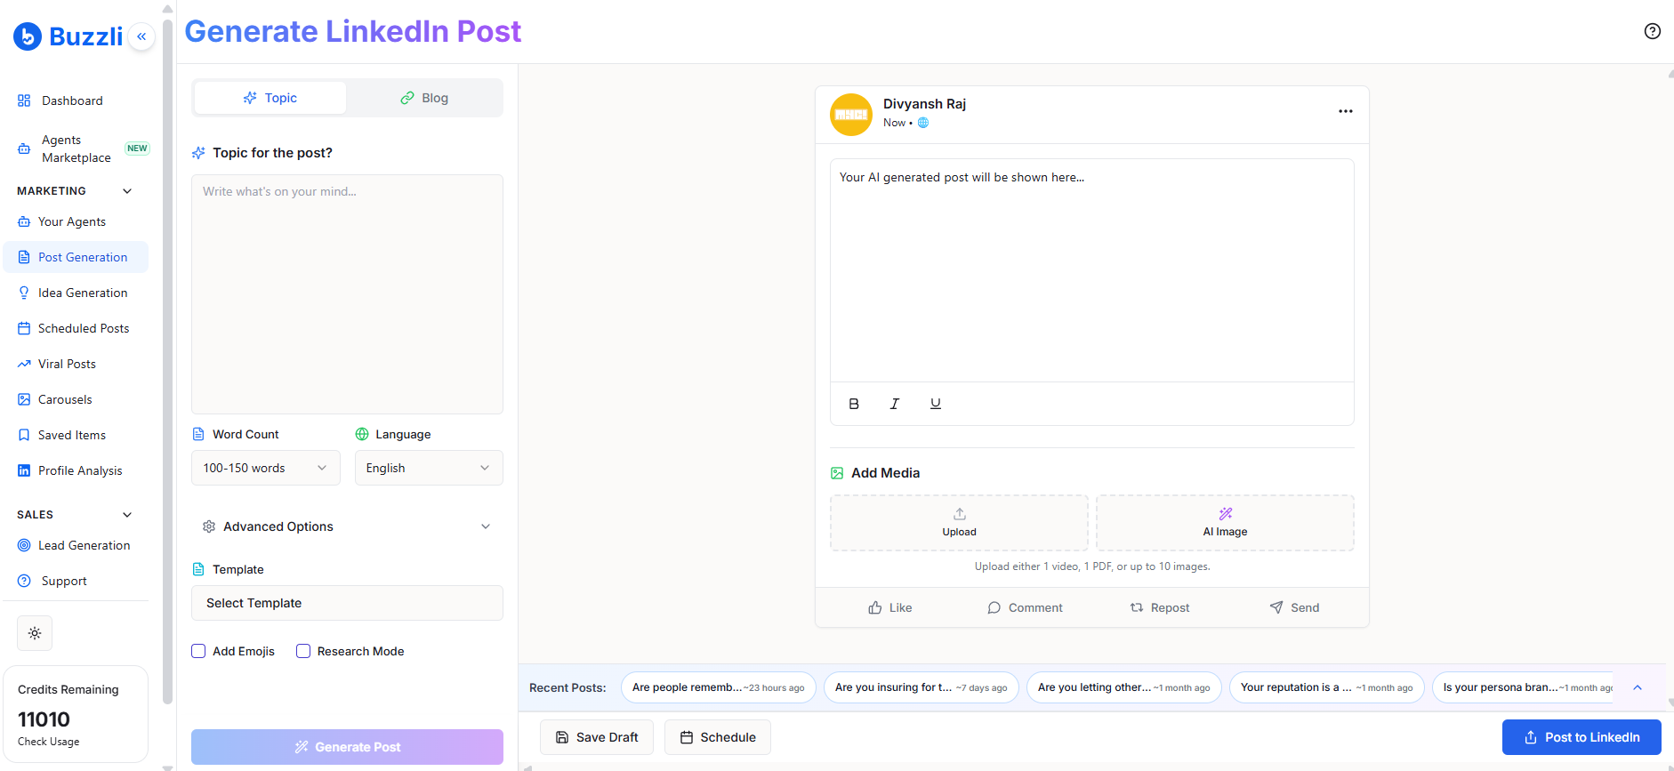
Task: Collapse the Recent Posts bar chevron
Action: click(x=1638, y=687)
